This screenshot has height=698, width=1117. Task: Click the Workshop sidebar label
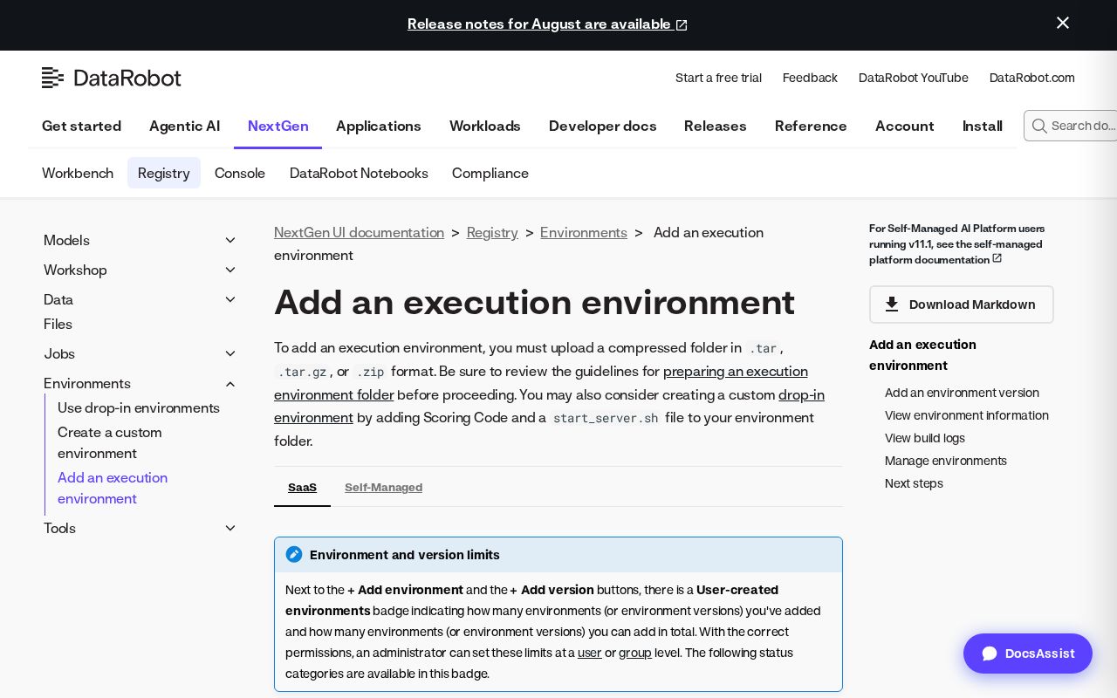pos(75,270)
